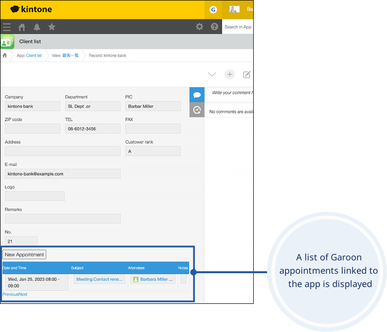Click the Record: kintone bank breadcrumb
The image size is (387, 332).
[x=108, y=55]
